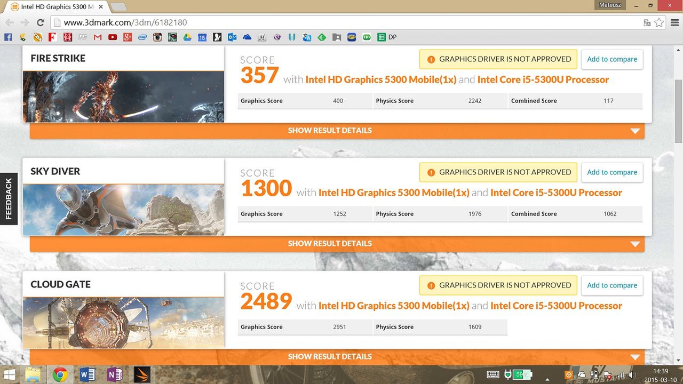683x384 pixels.
Task: Expand Sky Diver result details
Action: click(329, 244)
